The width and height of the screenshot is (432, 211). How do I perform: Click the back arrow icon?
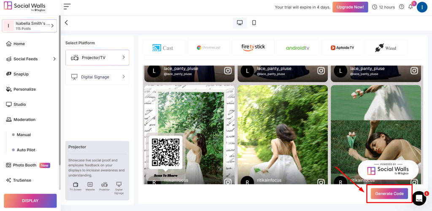click(x=66, y=23)
